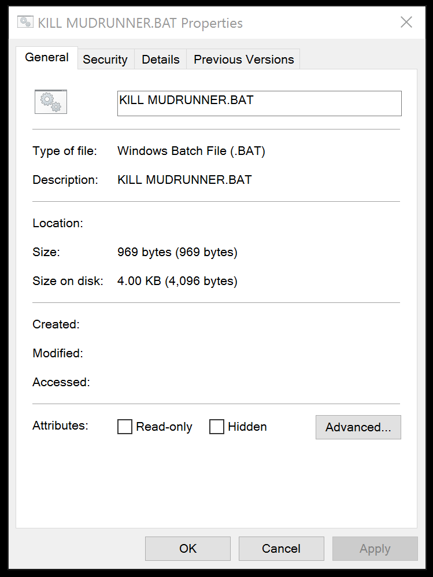Select the Description value KILL MUDRUNNER.BAT
The height and width of the screenshot is (577, 433).
(184, 180)
